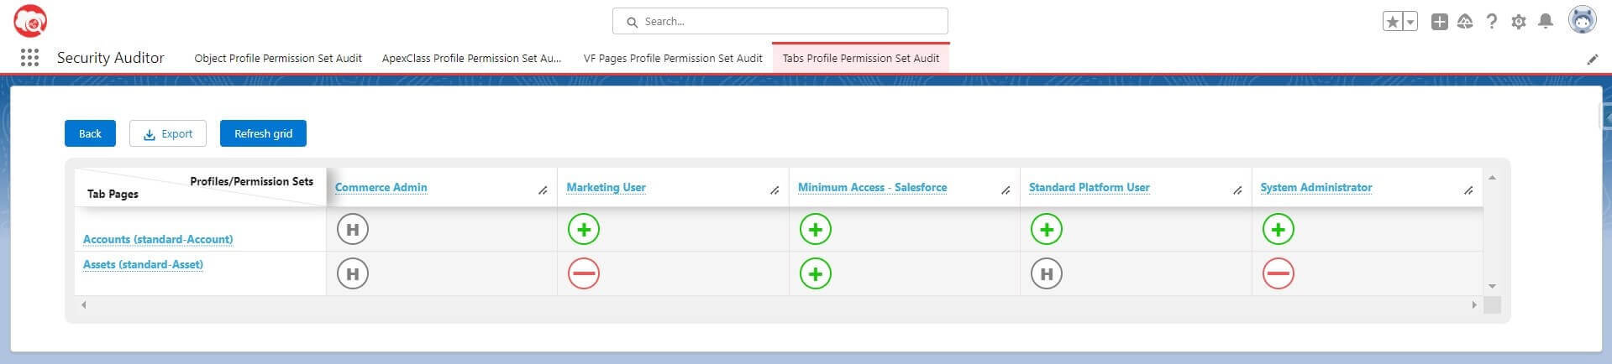Open the Standard Platform User link
Image resolution: width=1612 pixels, height=364 pixels.
pos(1089,187)
